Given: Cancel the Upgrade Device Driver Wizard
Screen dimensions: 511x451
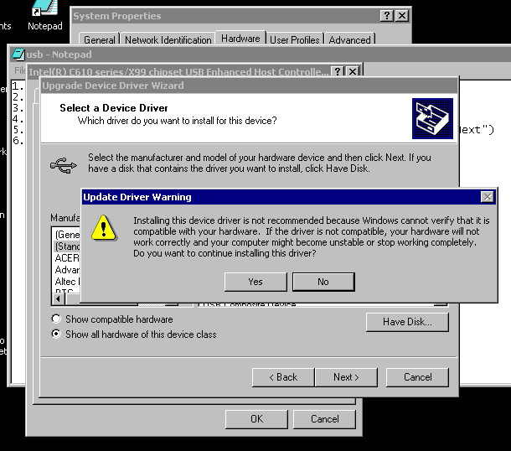Looking at the screenshot, I should pos(417,377).
